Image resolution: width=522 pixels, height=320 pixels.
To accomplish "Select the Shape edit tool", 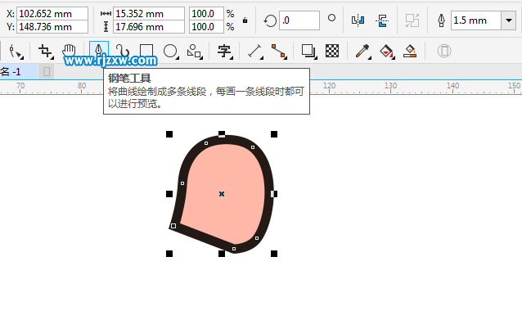I will (x=16, y=52).
